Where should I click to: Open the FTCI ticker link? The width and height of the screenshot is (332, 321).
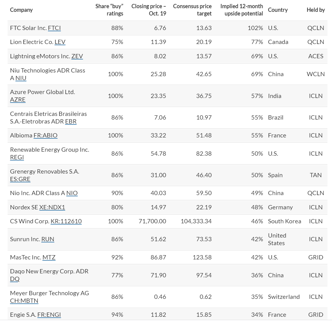(x=54, y=28)
